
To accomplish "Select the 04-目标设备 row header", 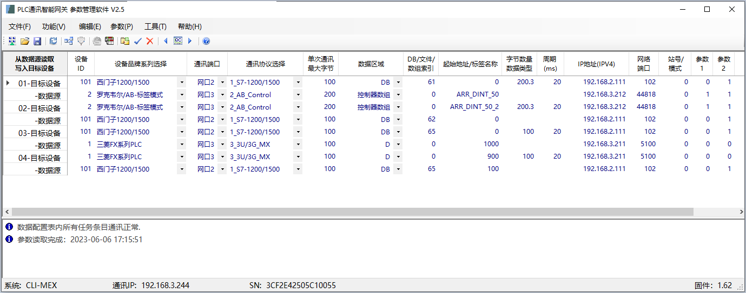I will pos(35,157).
